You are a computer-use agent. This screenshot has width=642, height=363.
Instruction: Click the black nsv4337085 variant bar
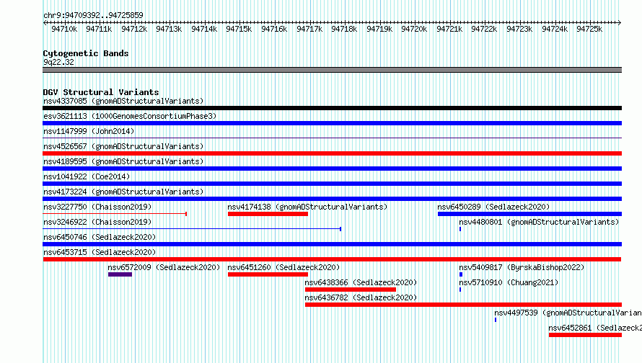(332, 108)
